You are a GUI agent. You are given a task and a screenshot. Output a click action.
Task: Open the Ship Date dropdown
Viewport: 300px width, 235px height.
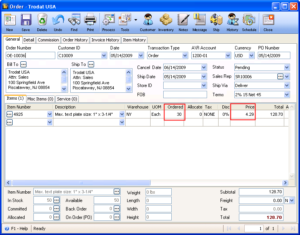(204, 77)
